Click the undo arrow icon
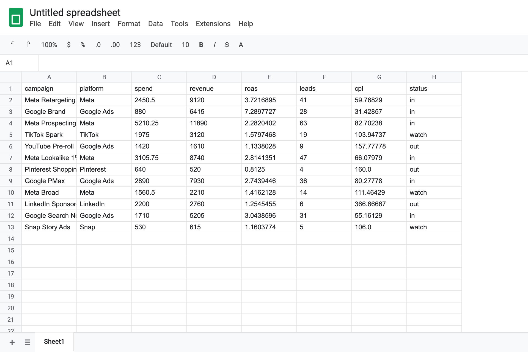The height and width of the screenshot is (352, 528). tap(13, 45)
